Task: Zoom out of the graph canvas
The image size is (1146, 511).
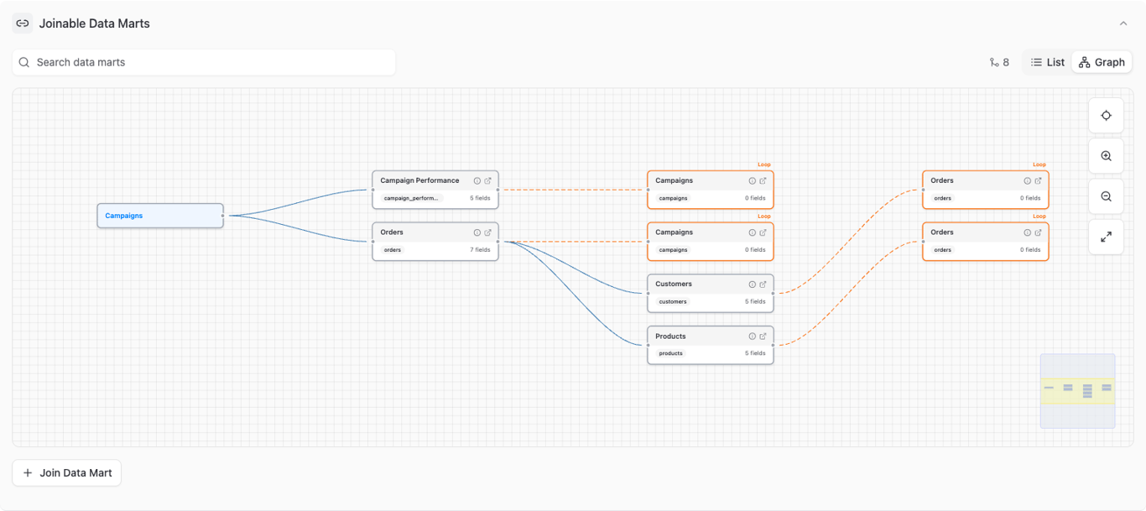Action: (x=1106, y=196)
